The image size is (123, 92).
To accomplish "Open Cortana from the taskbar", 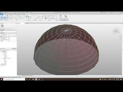I will [27, 79].
